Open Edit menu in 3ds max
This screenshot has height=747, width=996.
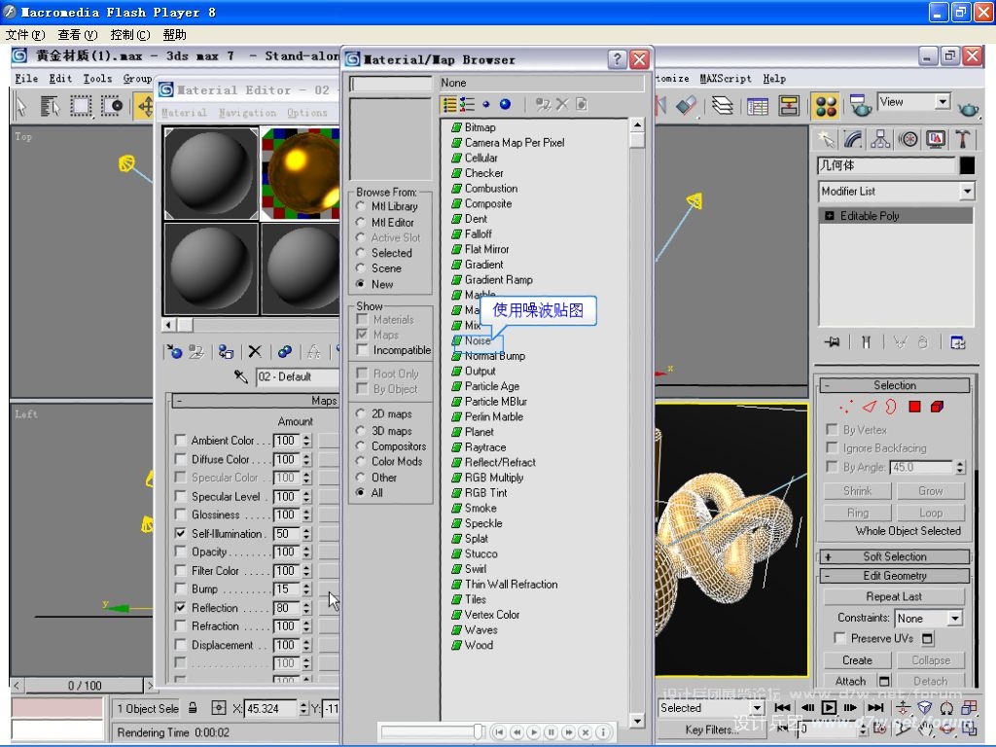(60, 78)
